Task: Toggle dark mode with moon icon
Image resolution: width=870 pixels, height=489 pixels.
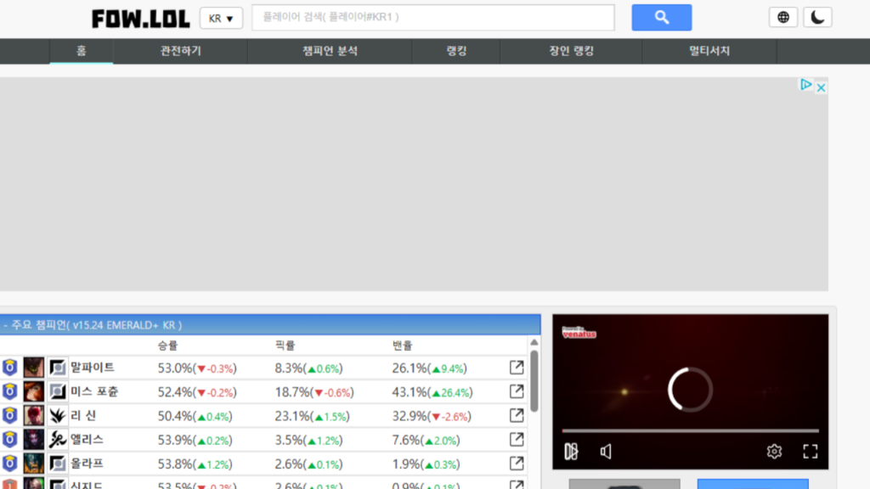Action: [817, 18]
